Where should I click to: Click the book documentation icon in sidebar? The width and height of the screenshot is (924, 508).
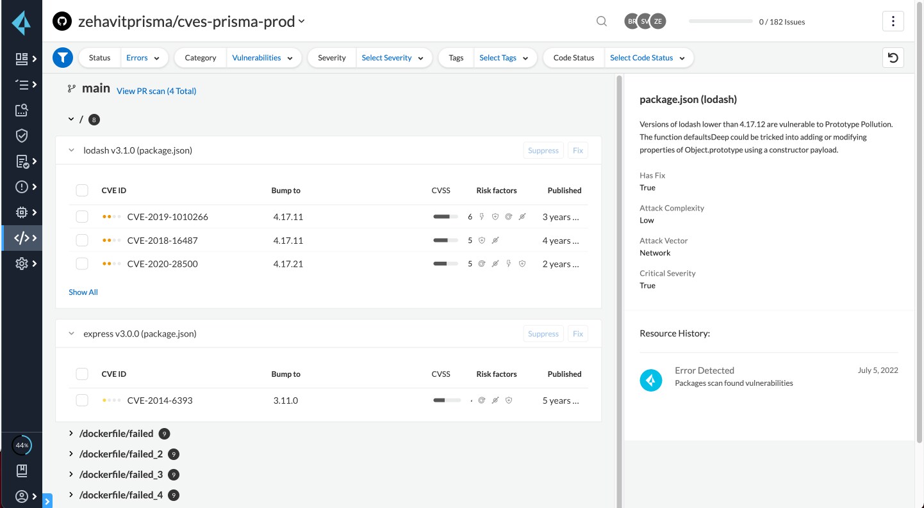coord(22,471)
